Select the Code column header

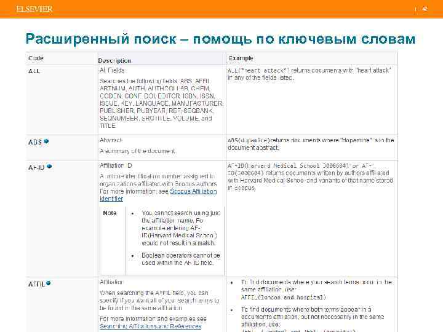(x=36, y=58)
